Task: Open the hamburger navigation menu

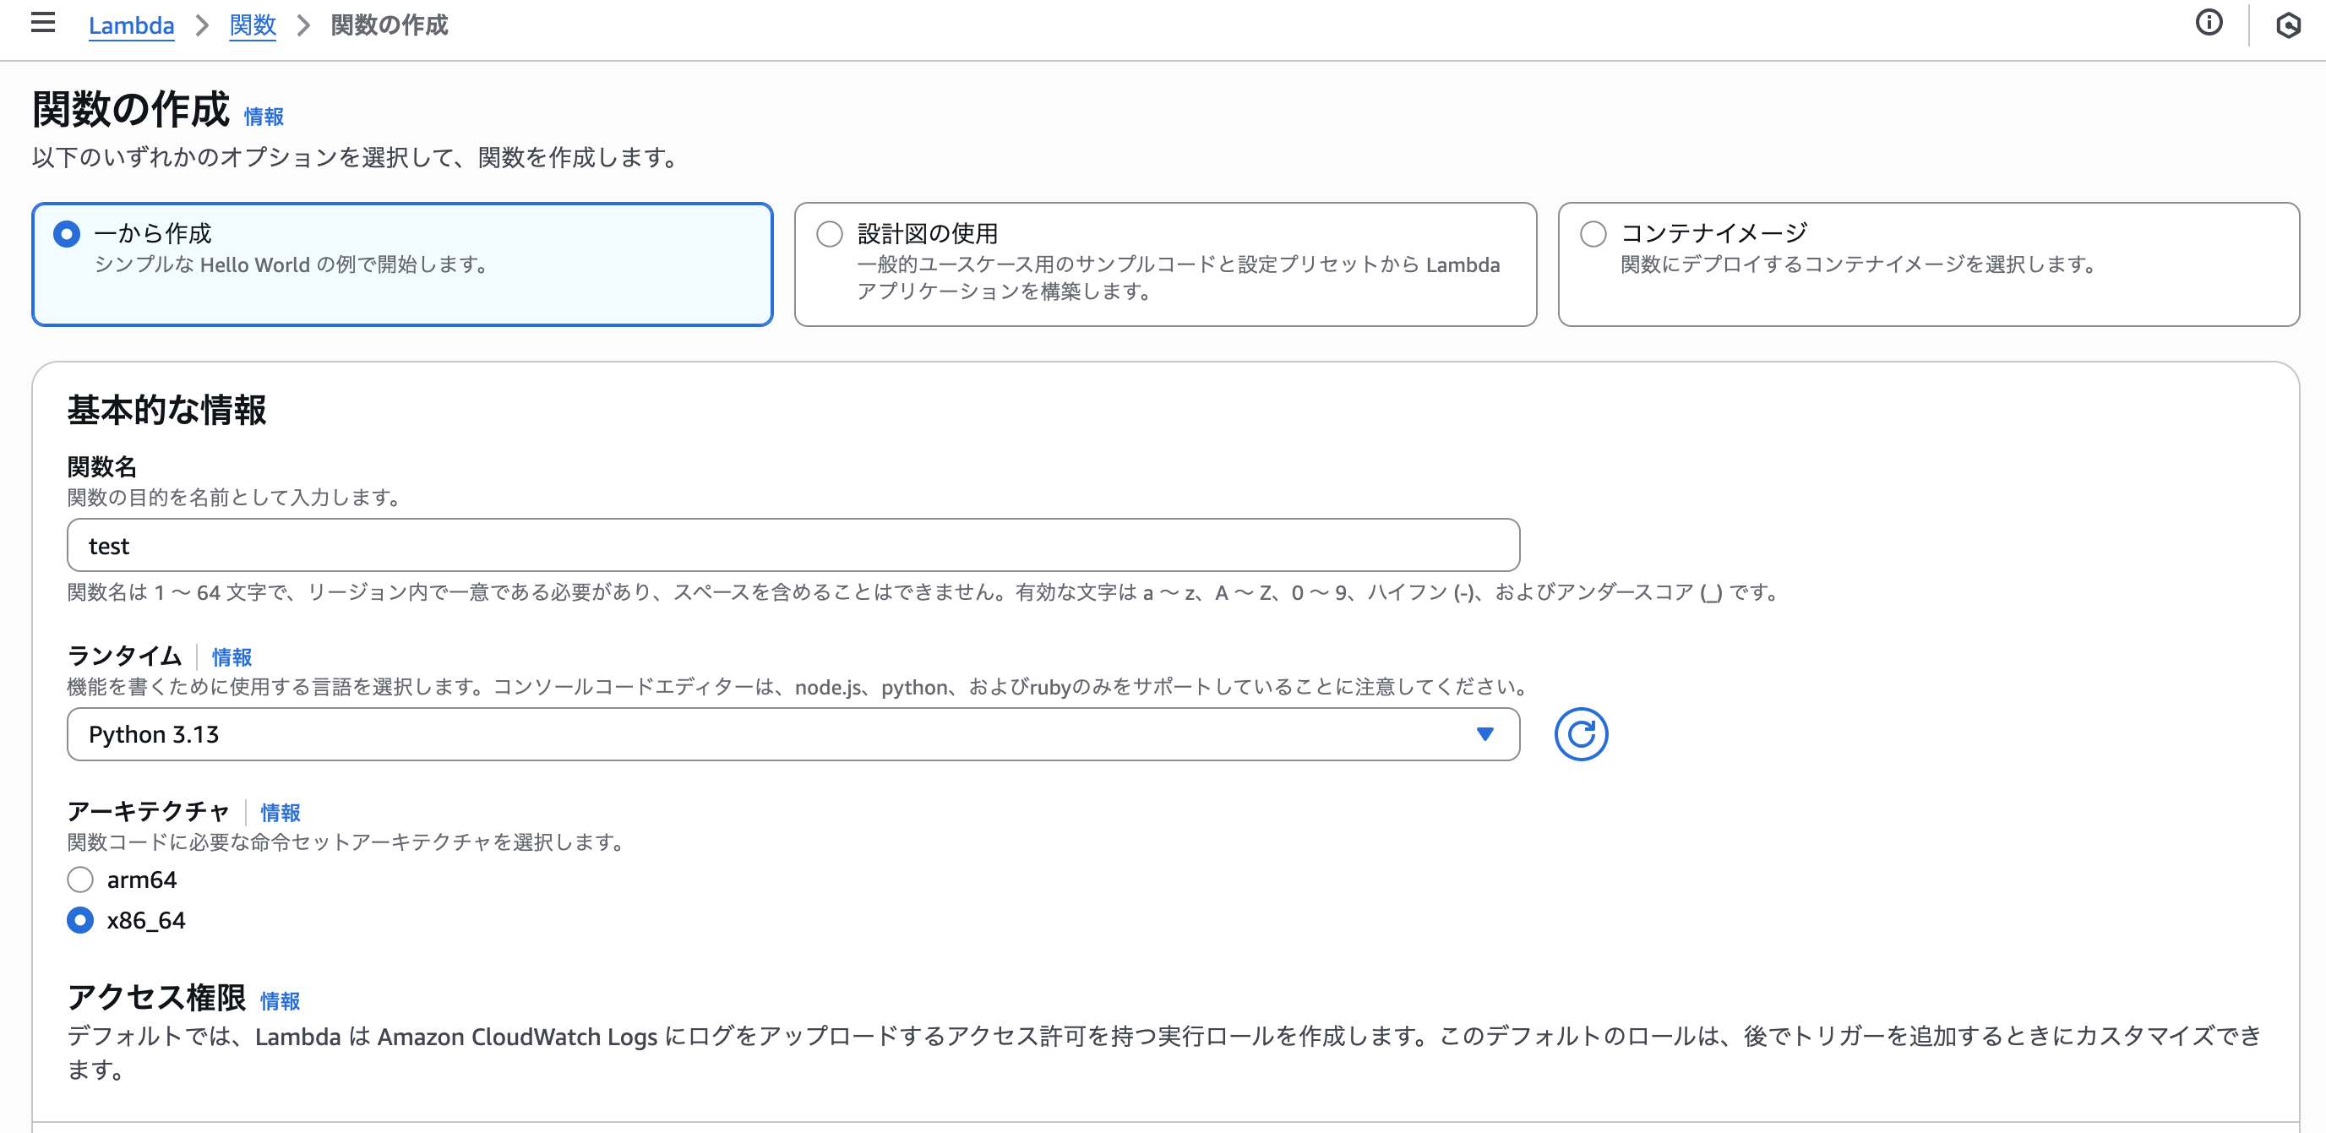Action: (42, 24)
